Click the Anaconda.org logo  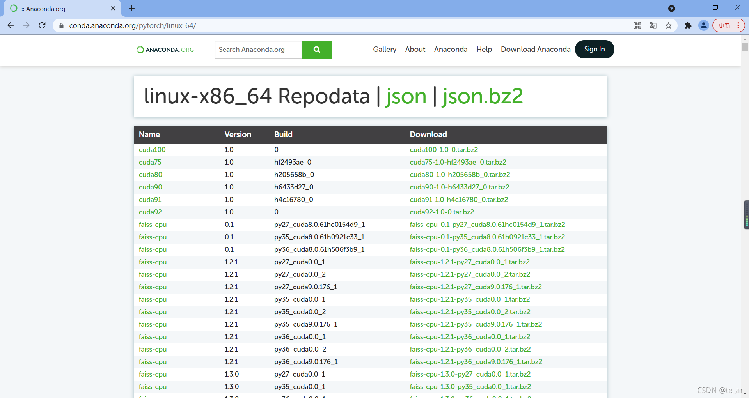[x=165, y=50]
